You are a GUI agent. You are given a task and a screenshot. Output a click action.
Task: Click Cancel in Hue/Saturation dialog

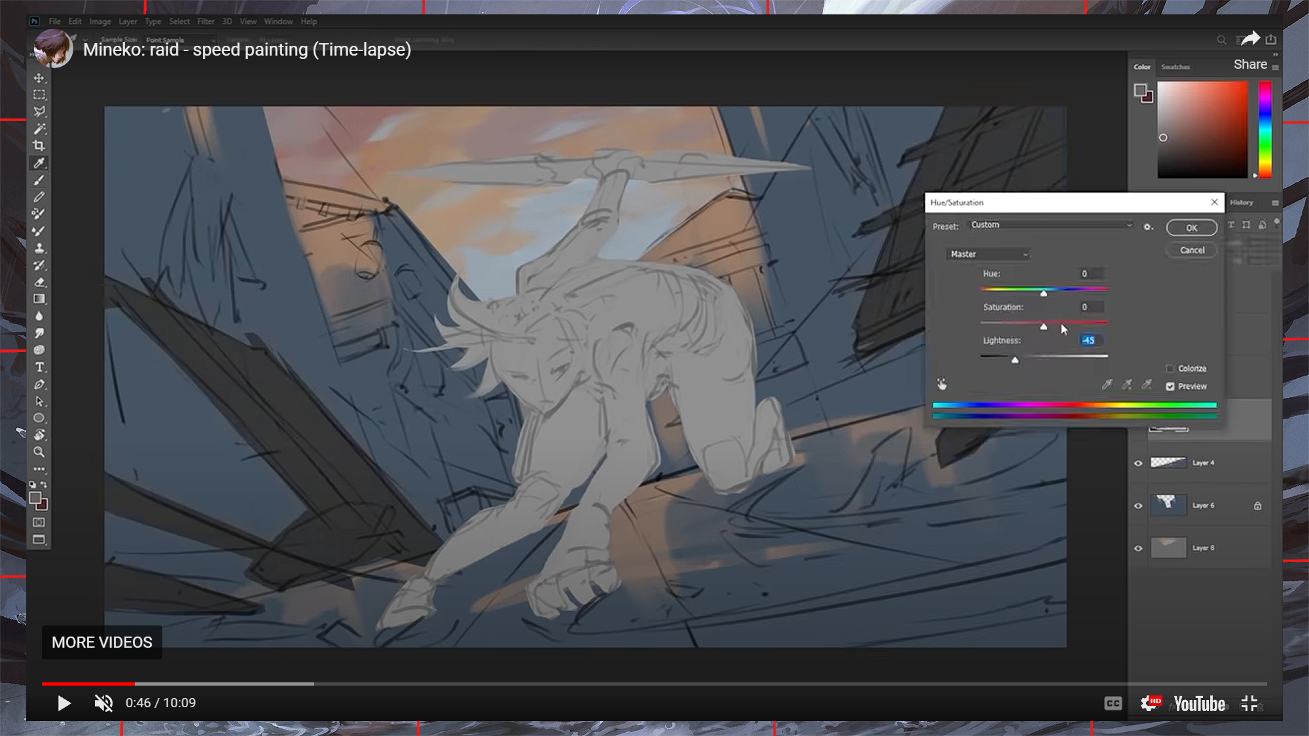coord(1192,250)
